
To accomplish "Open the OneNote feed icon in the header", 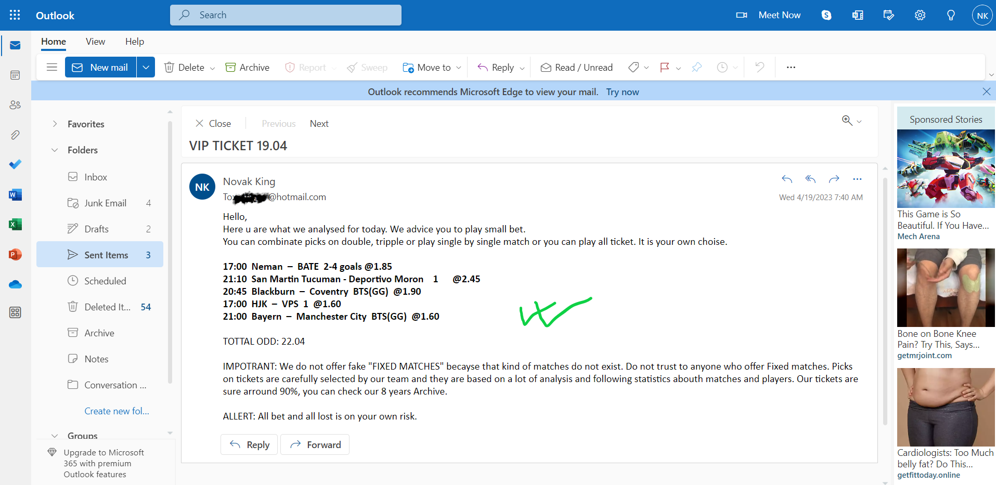I will tap(858, 15).
